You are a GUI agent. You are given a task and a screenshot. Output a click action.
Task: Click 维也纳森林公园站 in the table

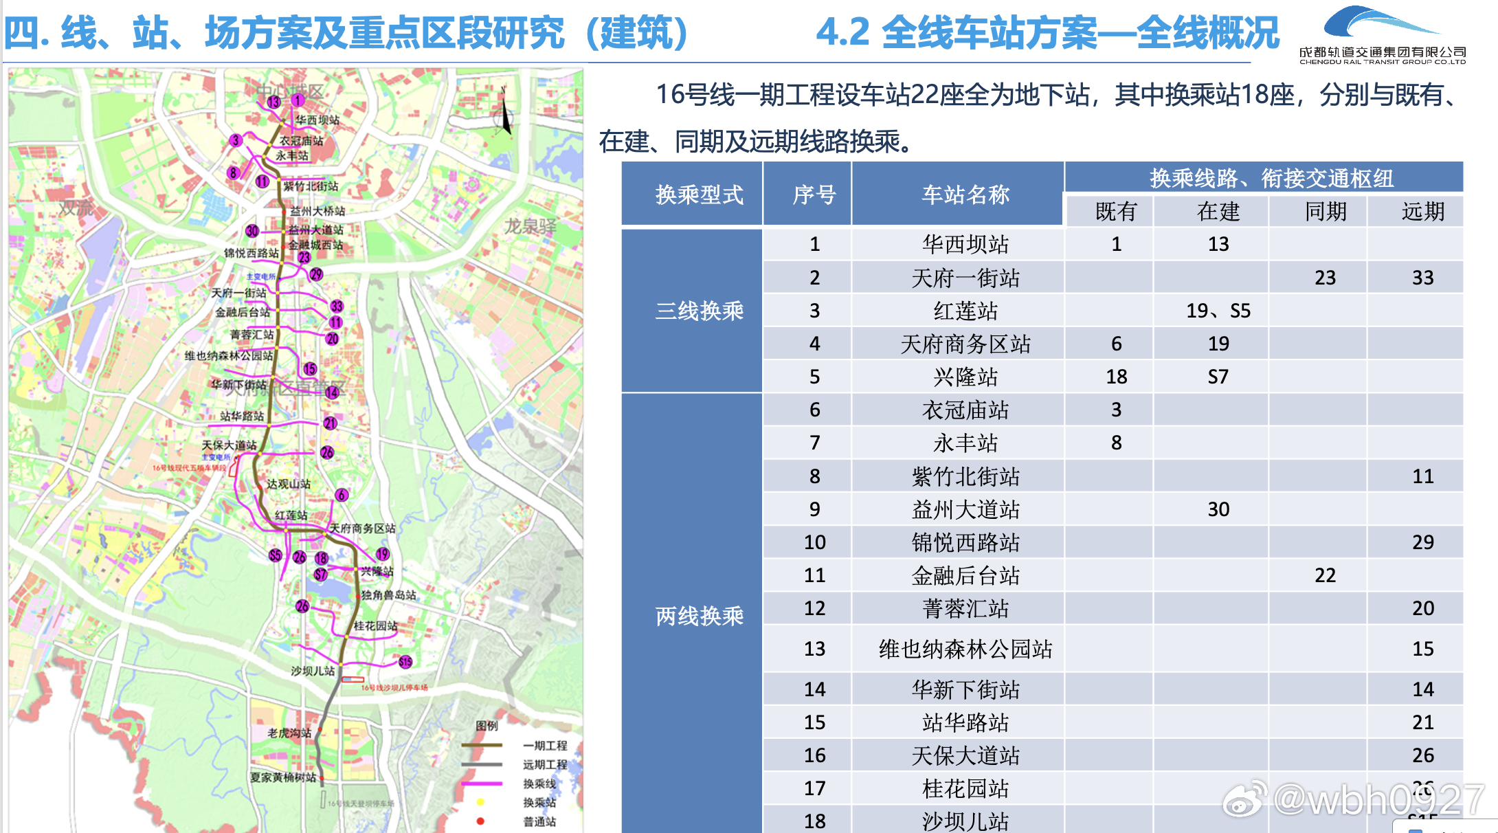coord(965,649)
